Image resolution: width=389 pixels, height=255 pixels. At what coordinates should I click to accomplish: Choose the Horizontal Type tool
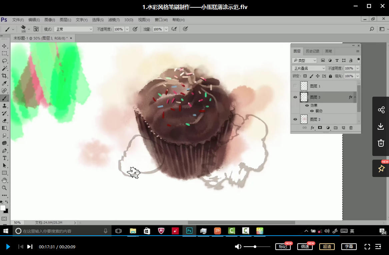tap(4, 158)
